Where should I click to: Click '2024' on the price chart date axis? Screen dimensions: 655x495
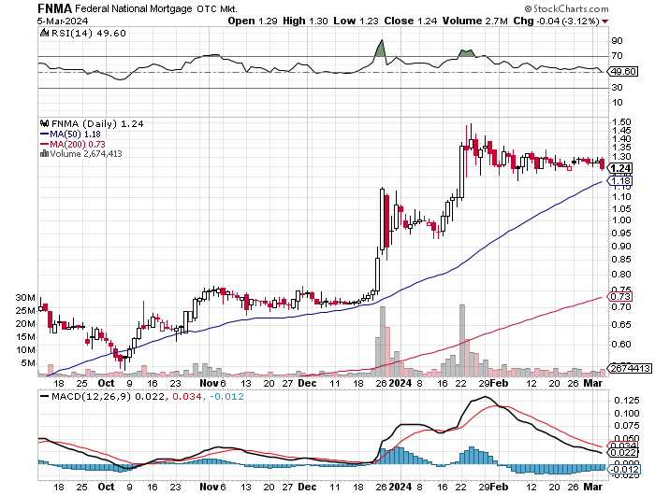click(400, 383)
